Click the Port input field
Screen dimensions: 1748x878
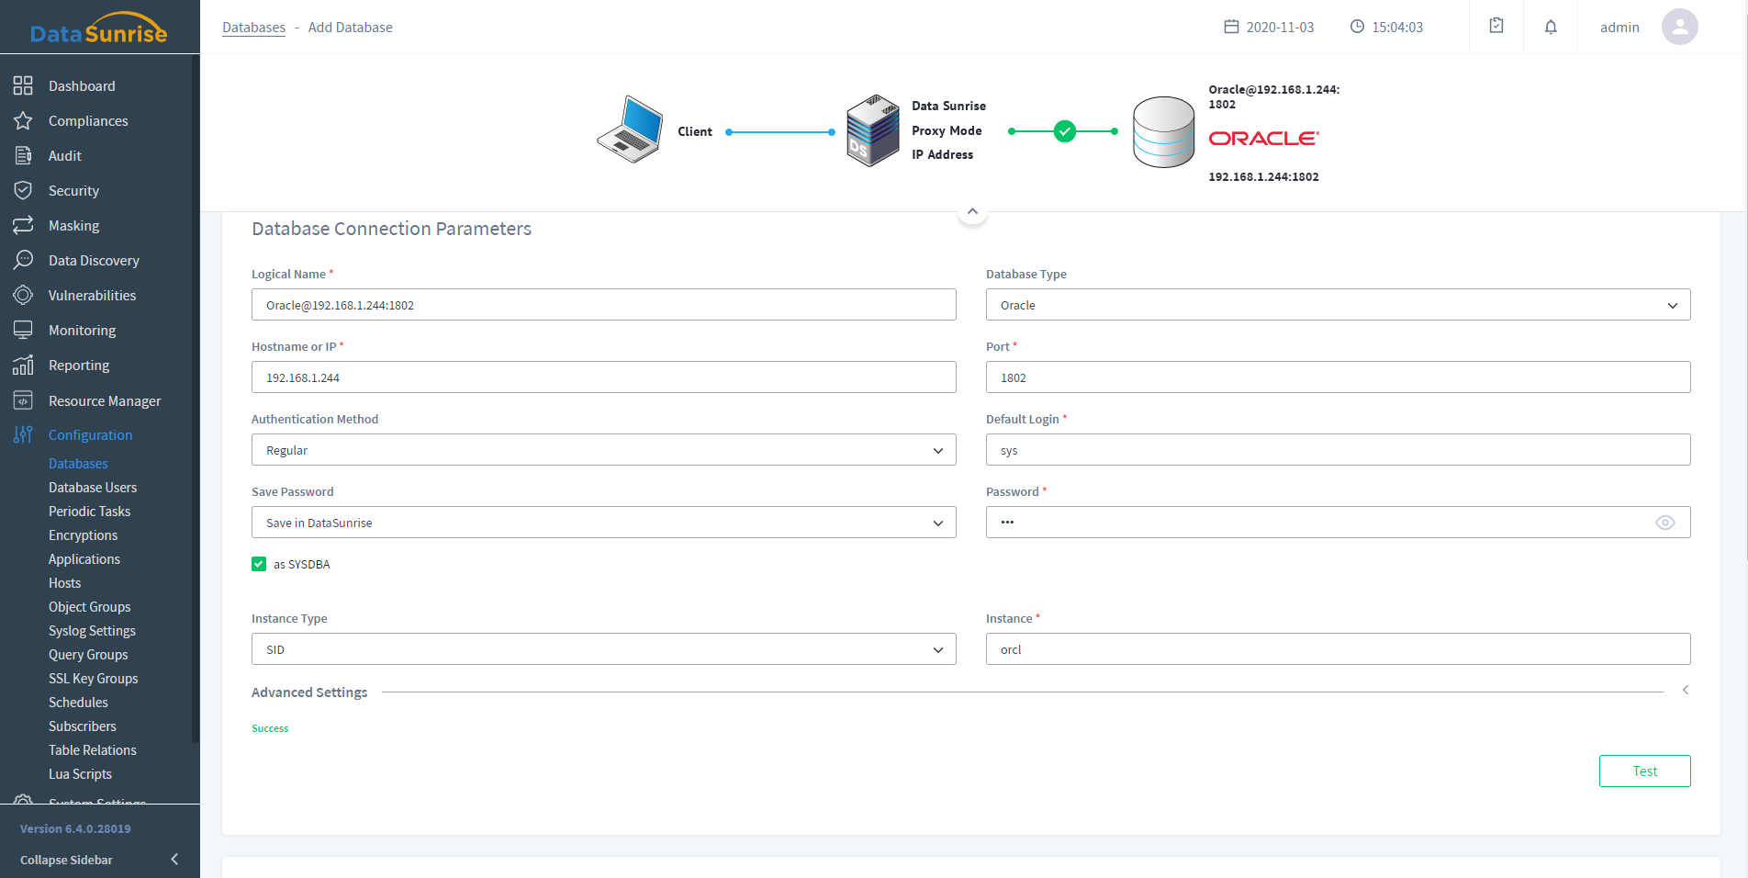click(x=1338, y=377)
